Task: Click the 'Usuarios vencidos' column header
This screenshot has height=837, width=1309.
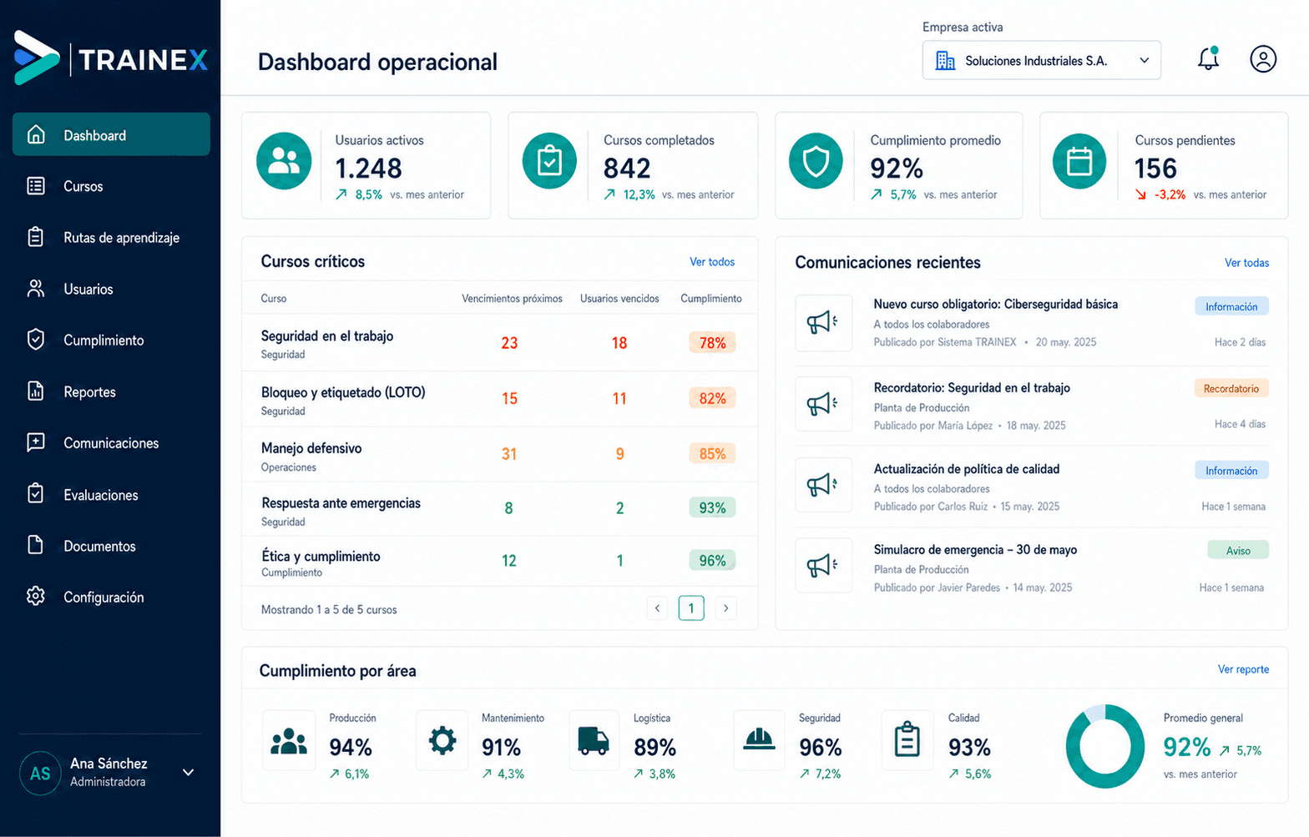Action: [619, 298]
